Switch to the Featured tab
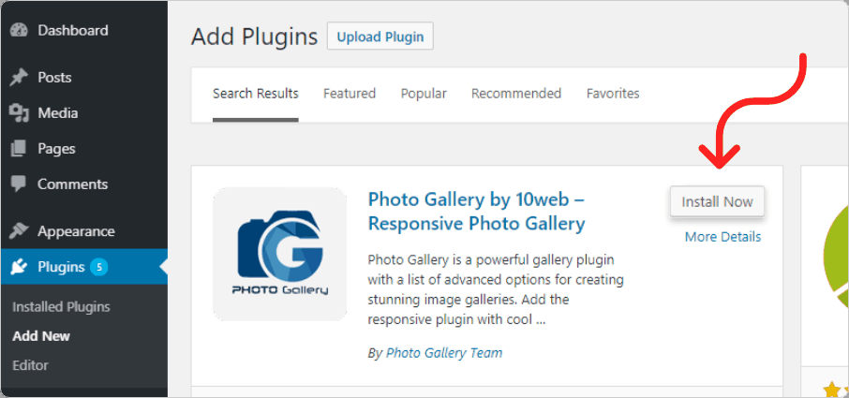The height and width of the screenshot is (398, 849). [x=350, y=94]
